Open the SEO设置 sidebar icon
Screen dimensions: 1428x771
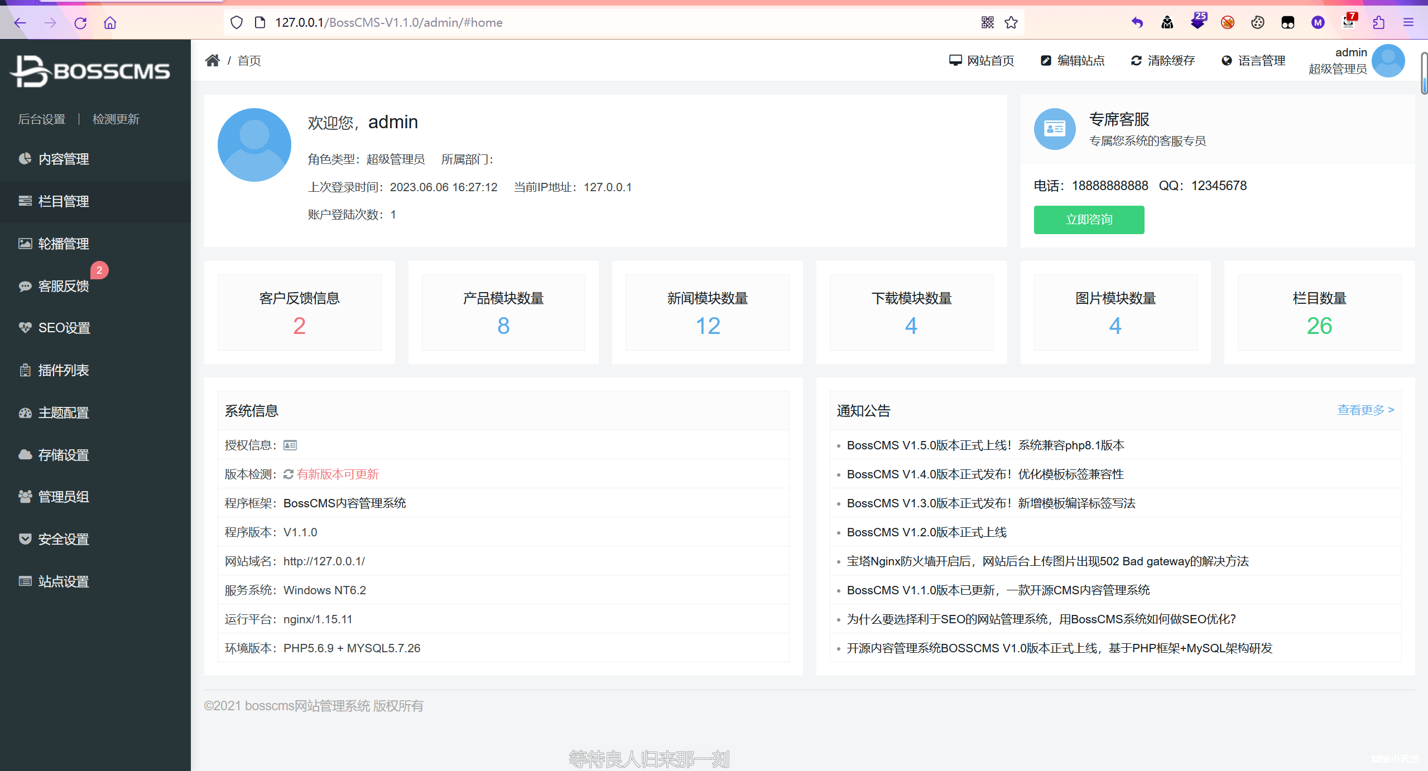coord(25,328)
